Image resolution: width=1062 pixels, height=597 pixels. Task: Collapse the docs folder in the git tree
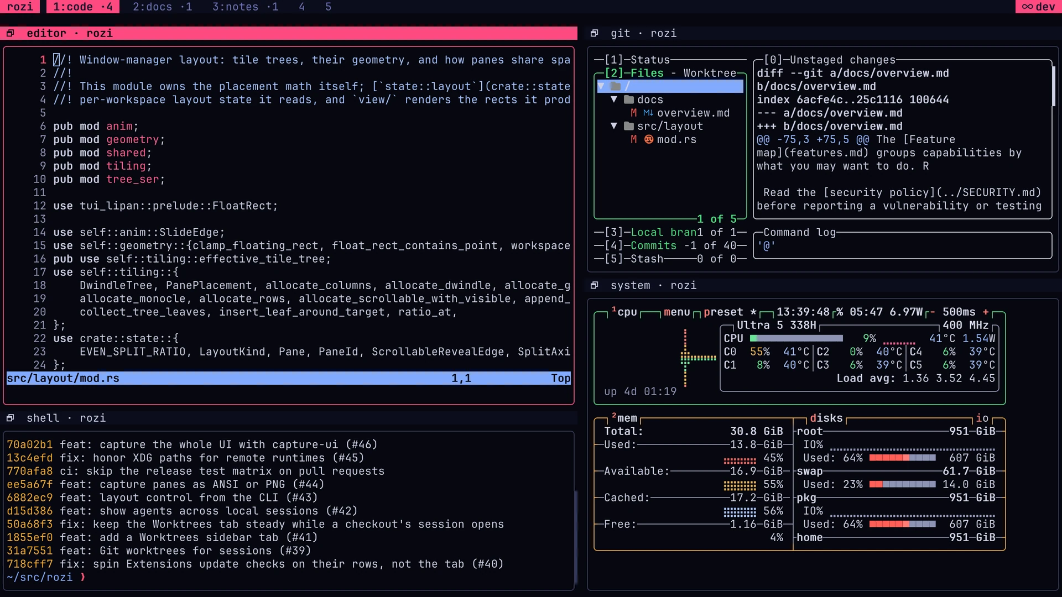[x=614, y=99]
